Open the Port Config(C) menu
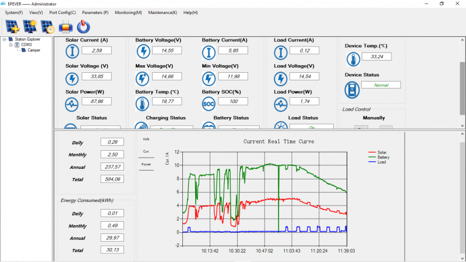This screenshot has height=262, width=466. [62, 12]
